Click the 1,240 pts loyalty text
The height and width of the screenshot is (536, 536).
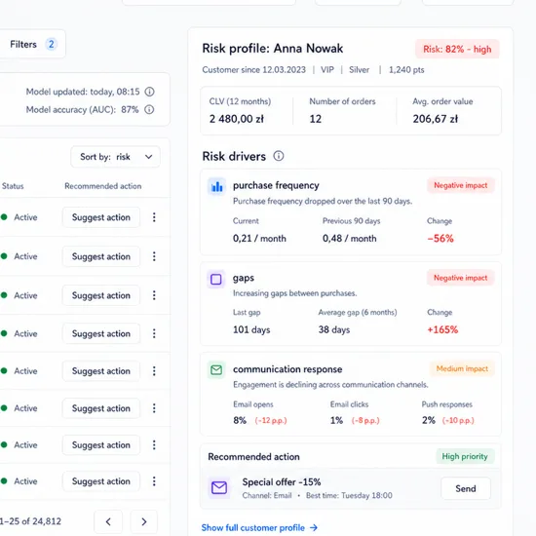[406, 70]
